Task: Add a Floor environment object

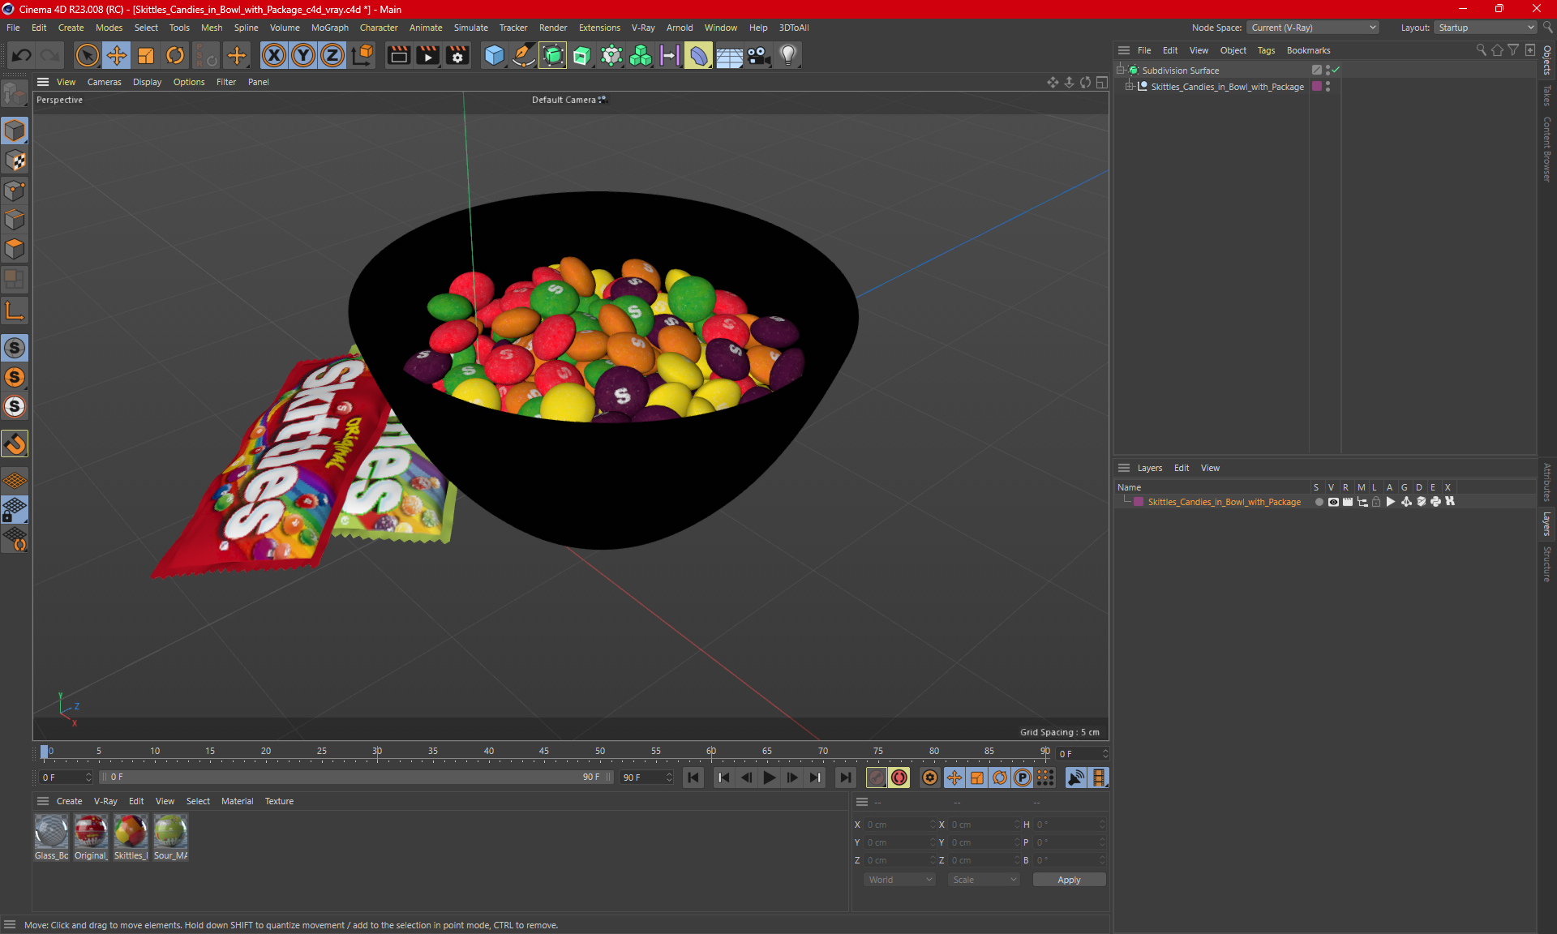Action: click(x=729, y=55)
